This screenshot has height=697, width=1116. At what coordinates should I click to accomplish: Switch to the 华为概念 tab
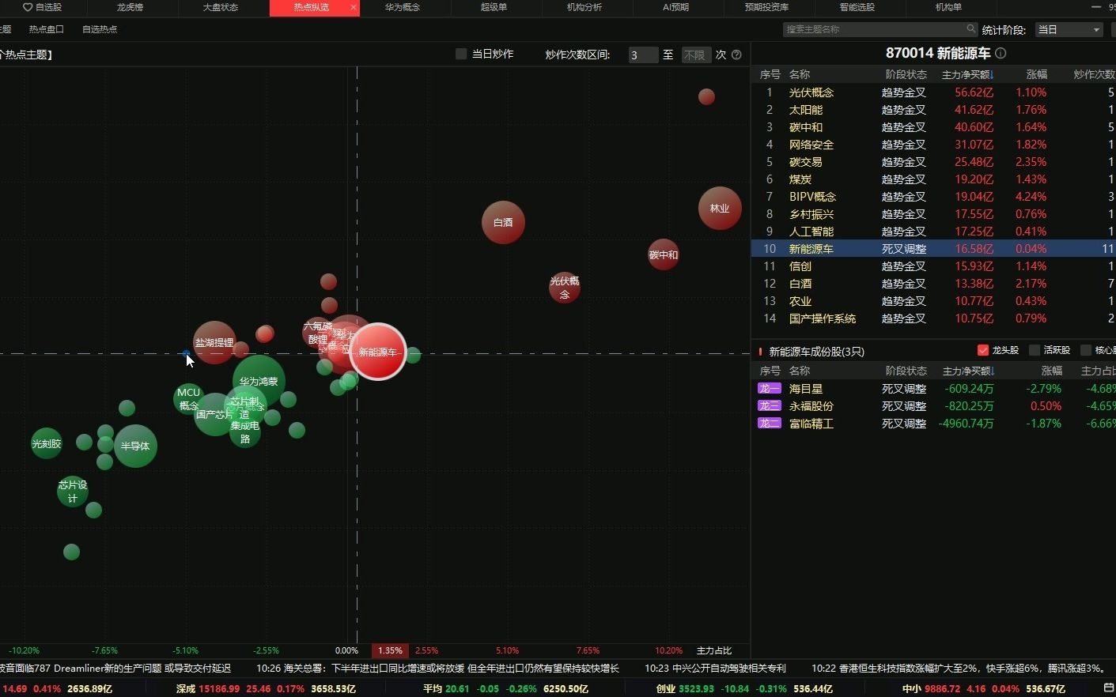pos(403,7)
